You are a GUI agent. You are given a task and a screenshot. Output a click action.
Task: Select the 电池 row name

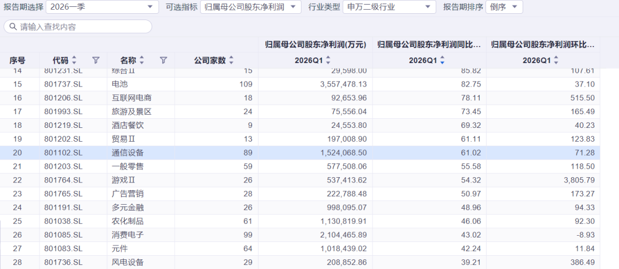tap(120, 84)
